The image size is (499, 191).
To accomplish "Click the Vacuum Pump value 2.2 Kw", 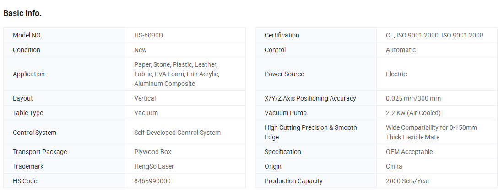I will [x=413, y=113].
